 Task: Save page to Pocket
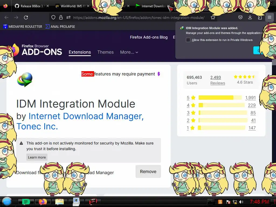(x=240, y=17)
